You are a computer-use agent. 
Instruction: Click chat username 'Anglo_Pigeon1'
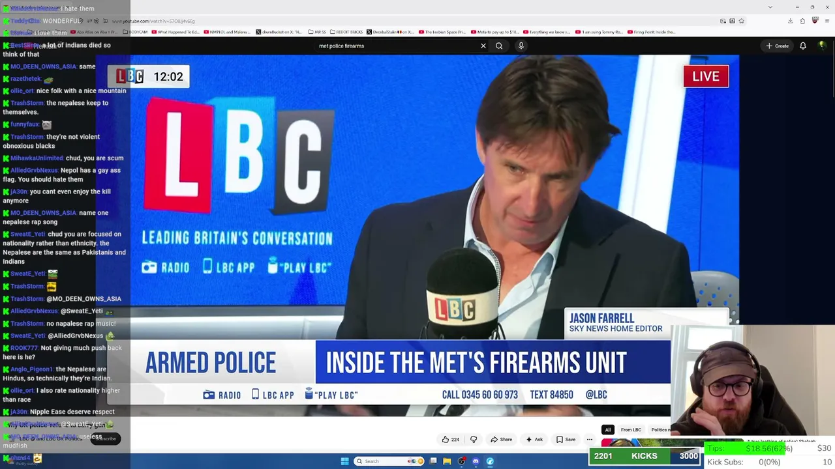(x=32, y=369)
